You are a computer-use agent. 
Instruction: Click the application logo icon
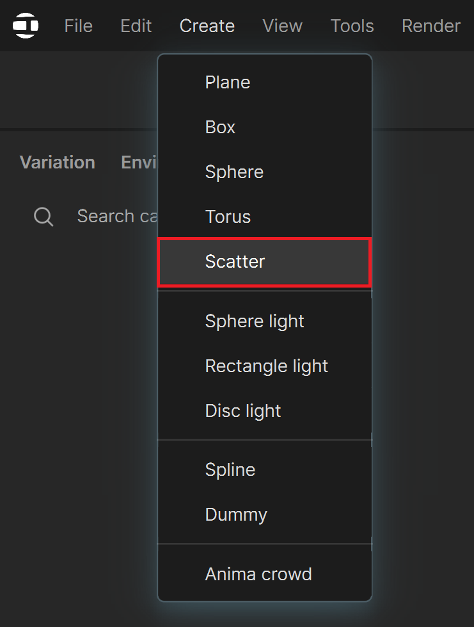pos(26,26)
